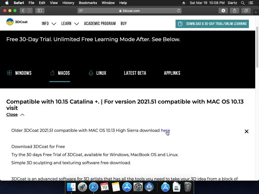The image size is (259, 194).
Task: Open the second App Store icon in Dock
Action: (x=165, y=187)
